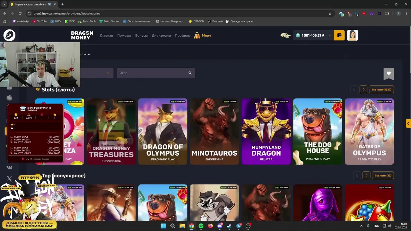This screenshot has height=231, width=411.
Task: Open the side panel arrow on right edge
Action: click(408, 123)
